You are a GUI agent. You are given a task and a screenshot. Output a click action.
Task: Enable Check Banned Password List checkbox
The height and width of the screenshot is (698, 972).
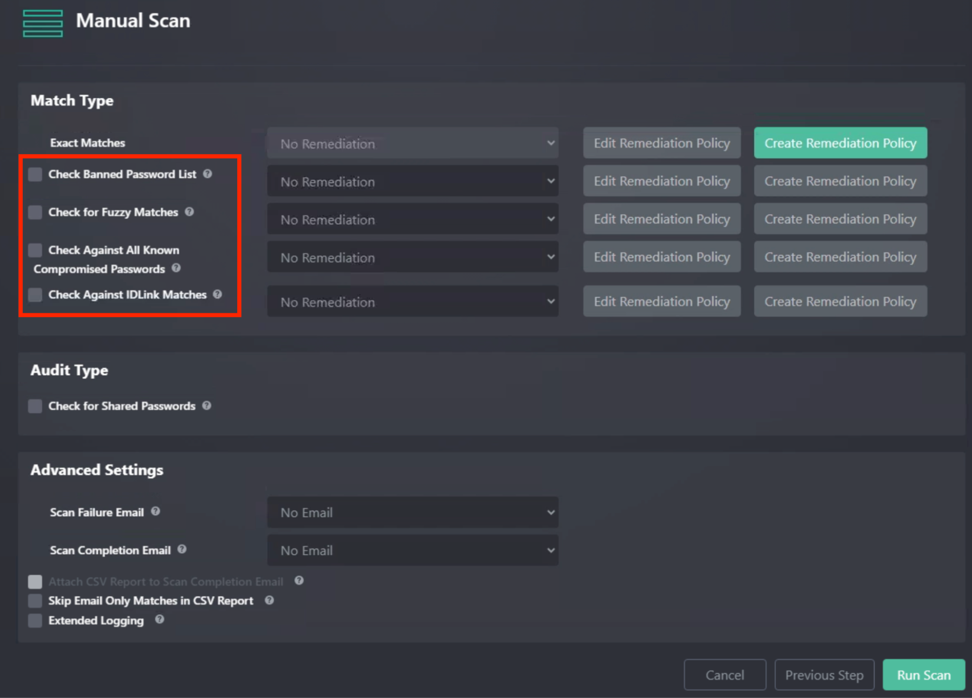pyautogui.click(x=35, y=174)
